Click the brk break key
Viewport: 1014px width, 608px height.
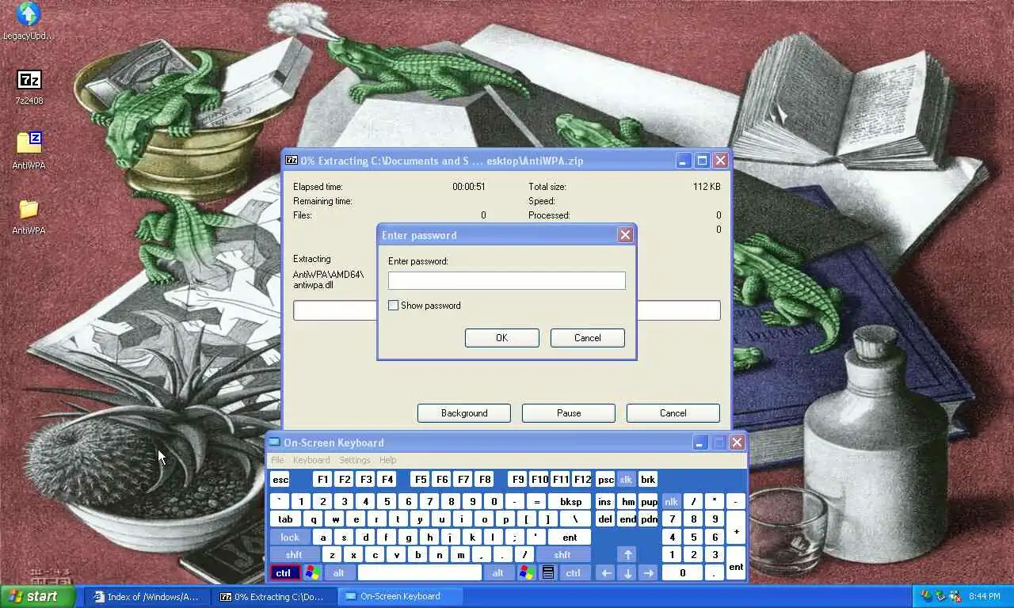coord(648,479)
